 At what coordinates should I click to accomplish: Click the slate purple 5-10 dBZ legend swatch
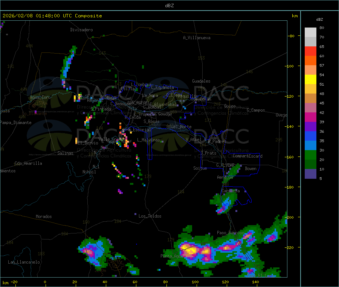[310, 174]
